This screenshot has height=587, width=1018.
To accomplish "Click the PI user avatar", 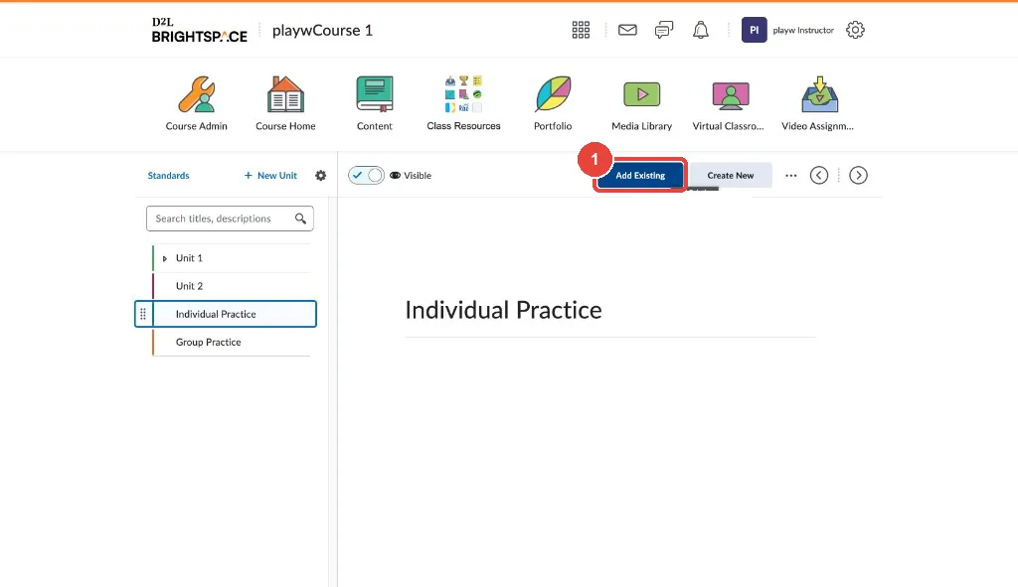I will click(x=754, y=30).
